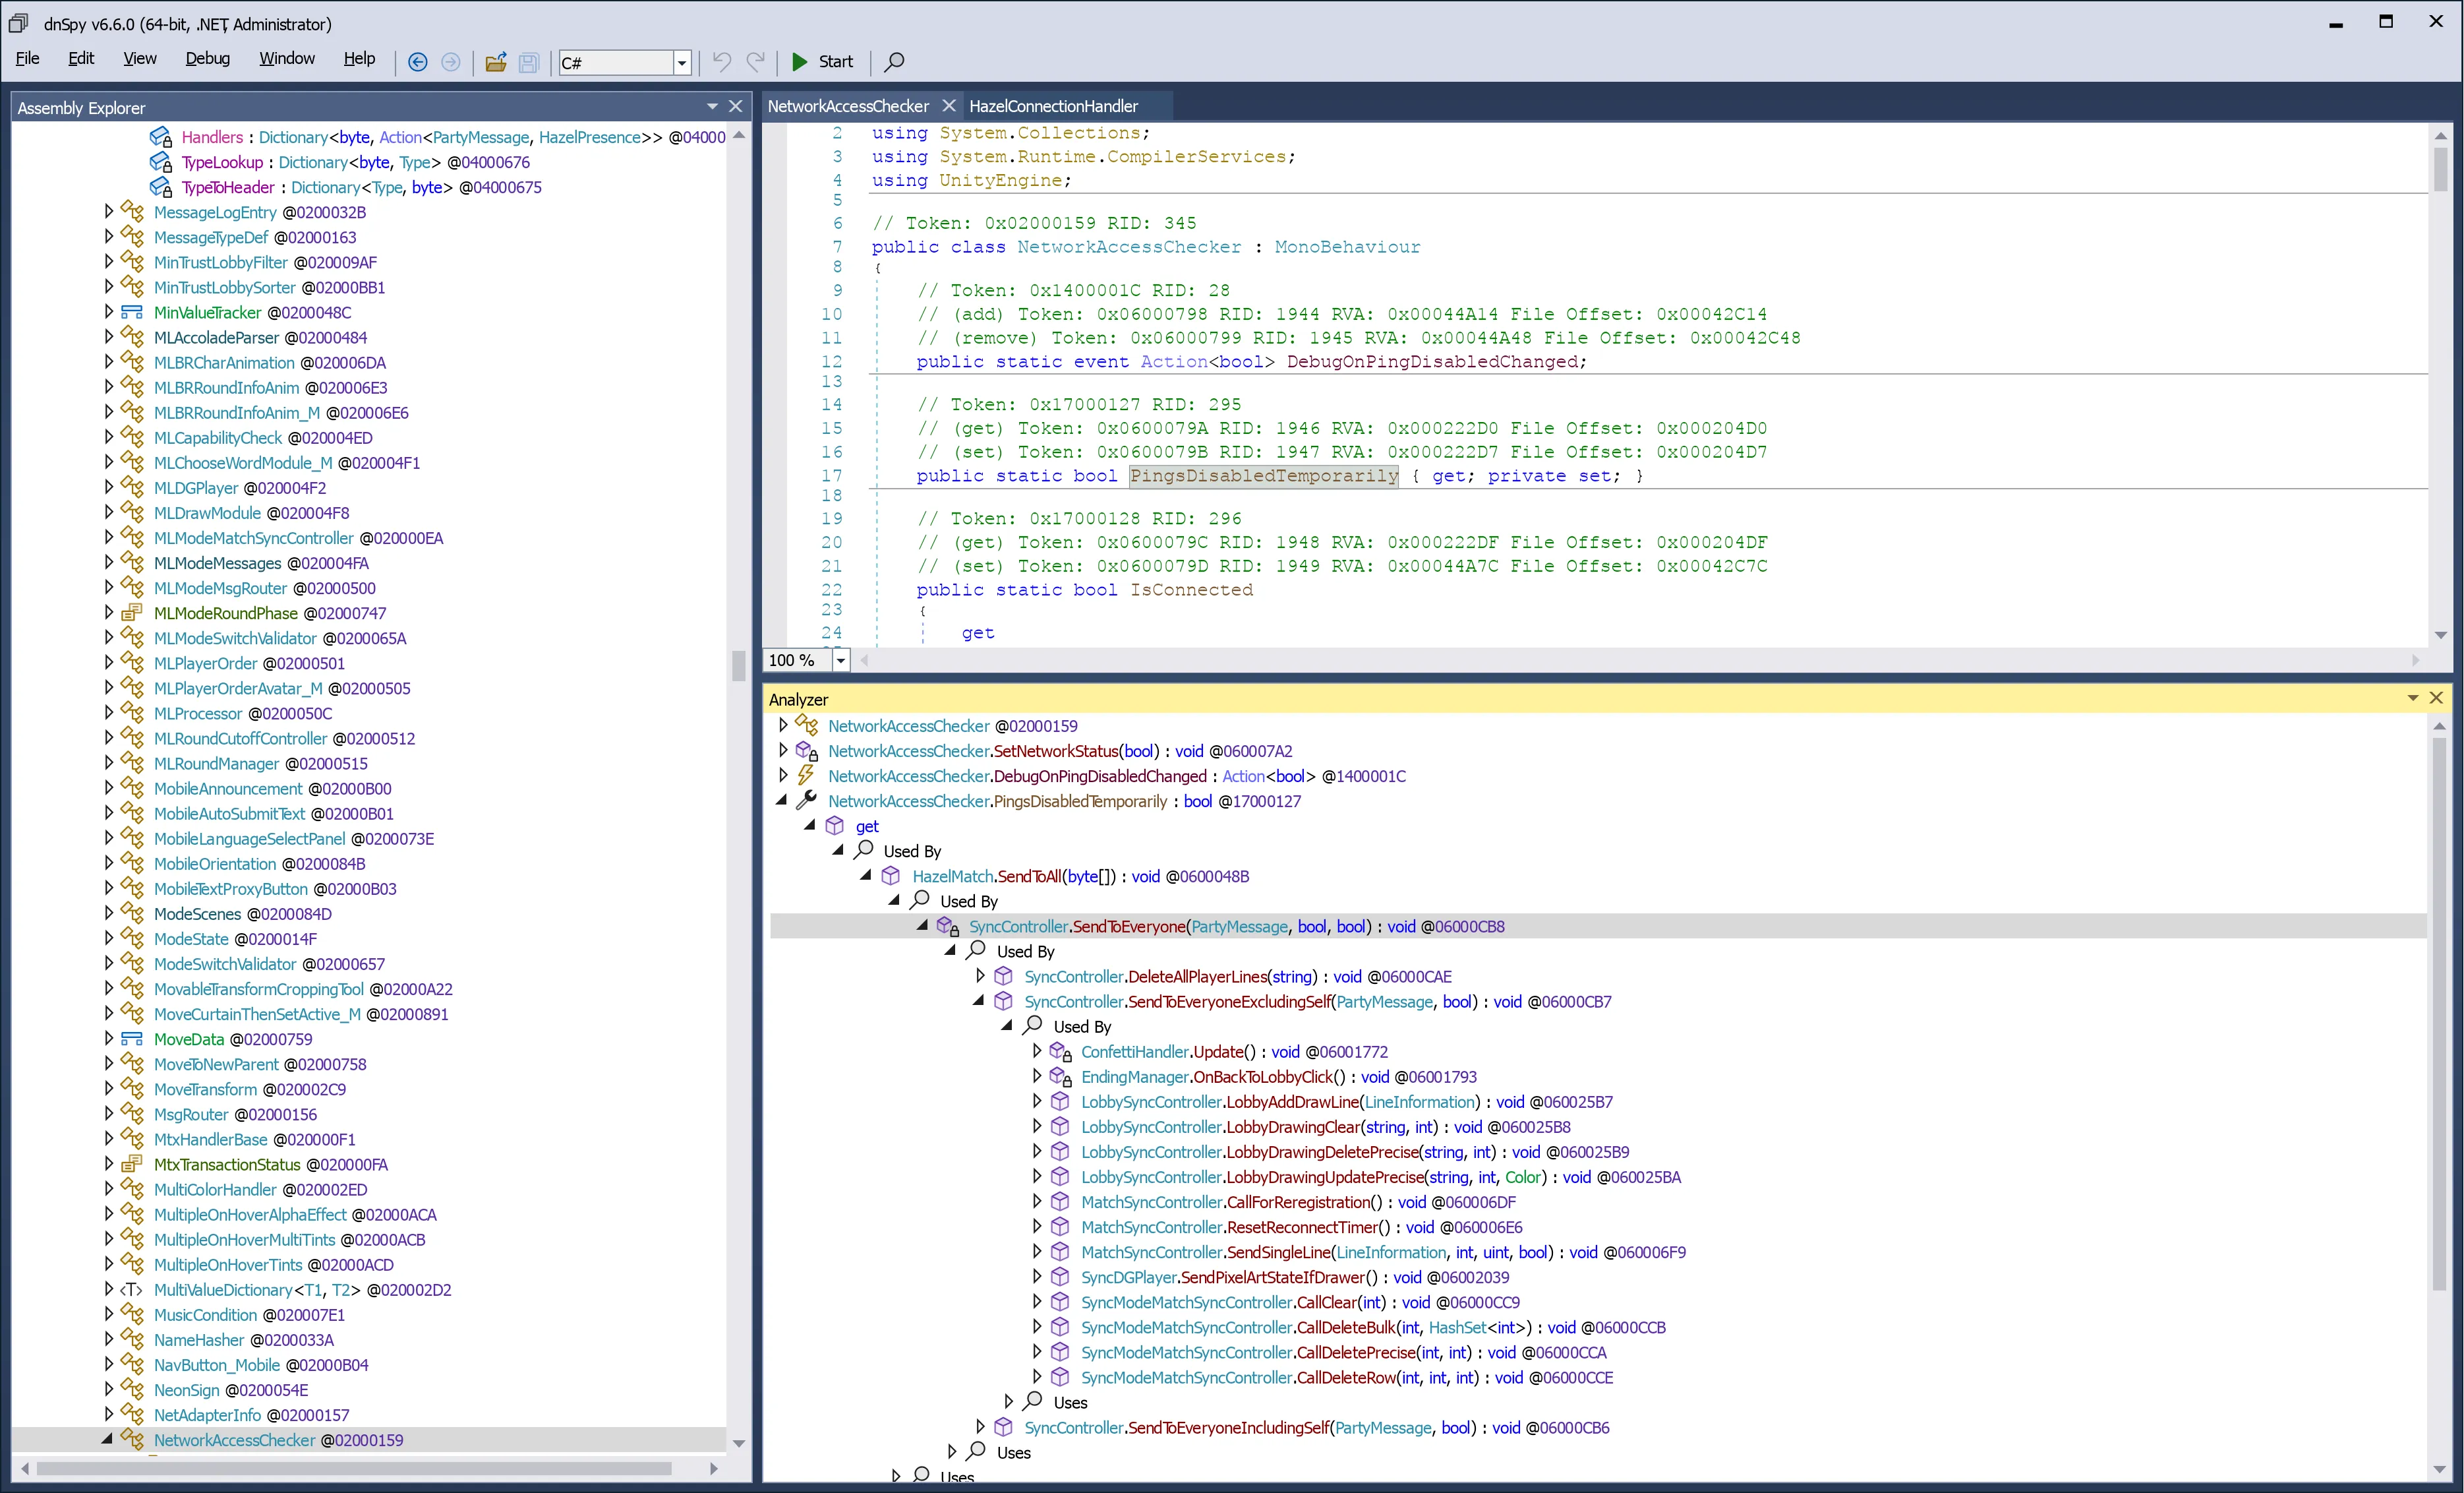Collapse the SyncController.SendToEveryone analyzer node

pyautogui.click(x=924, y=926)
